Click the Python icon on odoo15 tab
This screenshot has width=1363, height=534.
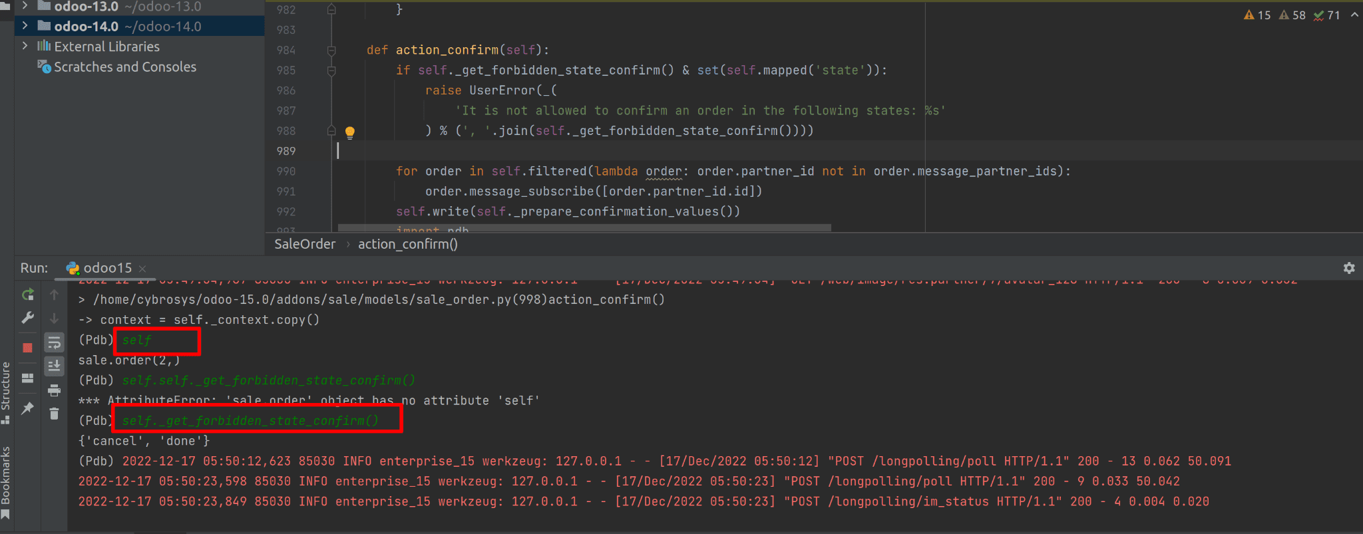(x=73, y=268)
